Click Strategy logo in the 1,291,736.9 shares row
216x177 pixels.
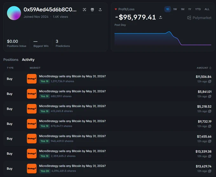click(32, 79)
